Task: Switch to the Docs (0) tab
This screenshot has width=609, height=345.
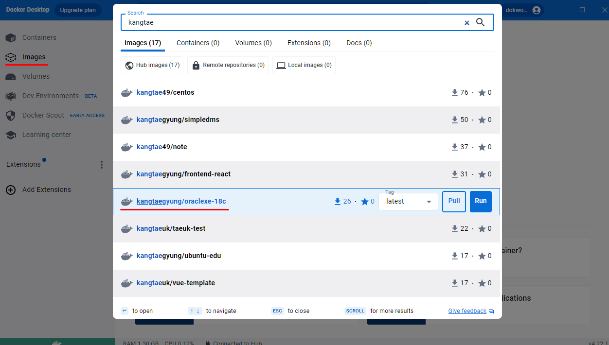Action: click(359, 43)
